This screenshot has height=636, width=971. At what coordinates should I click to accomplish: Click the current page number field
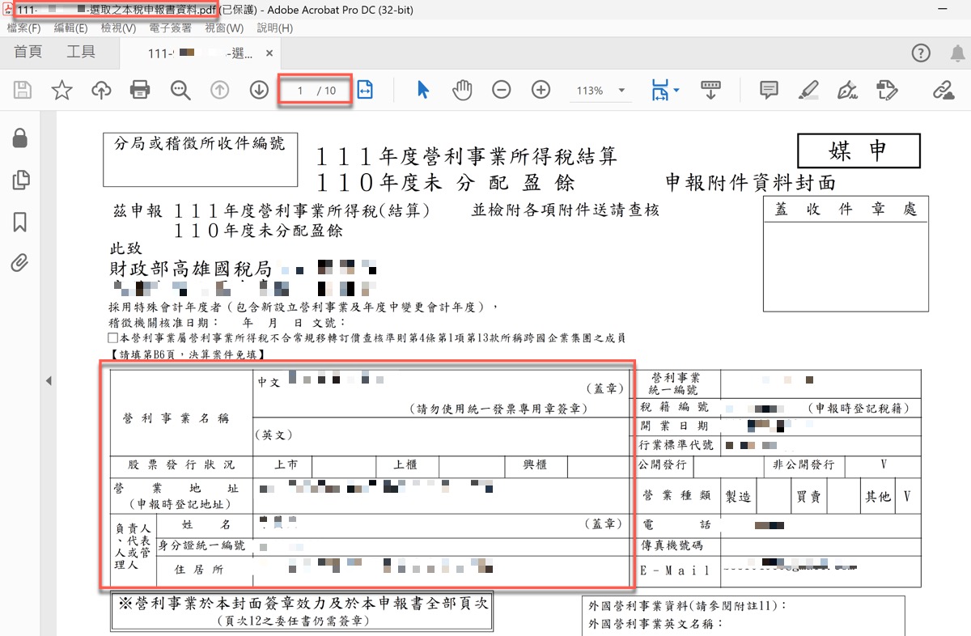point(300,91)
